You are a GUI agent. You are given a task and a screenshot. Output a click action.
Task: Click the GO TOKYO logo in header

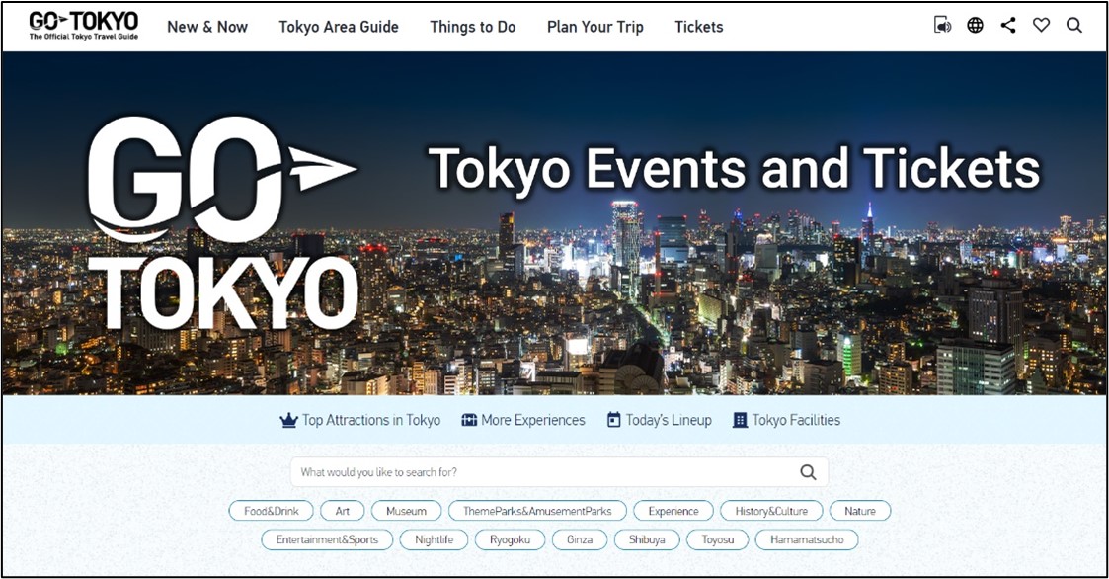pos(83,25)
